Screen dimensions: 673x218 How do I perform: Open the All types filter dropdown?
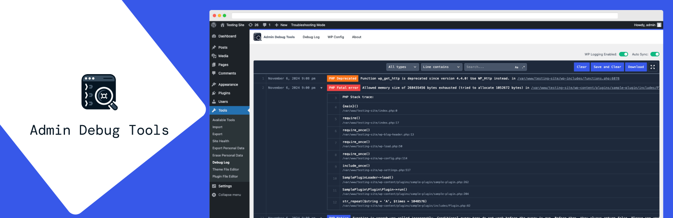click(402, 67)
